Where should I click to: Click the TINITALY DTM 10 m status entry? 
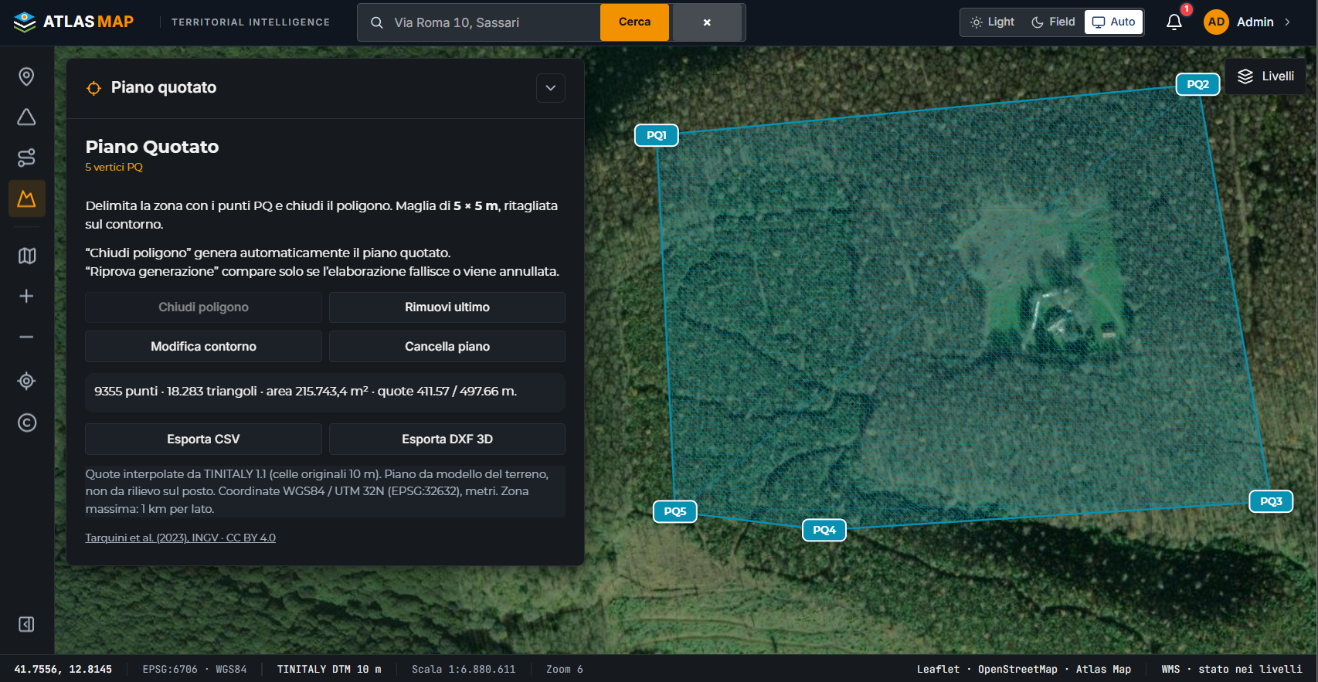pos(329,670)
